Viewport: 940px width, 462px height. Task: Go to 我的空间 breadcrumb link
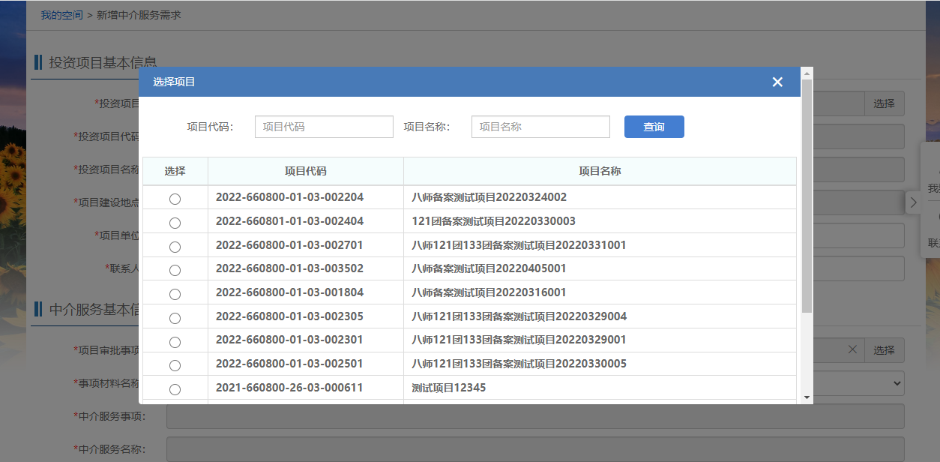(61, 15)
